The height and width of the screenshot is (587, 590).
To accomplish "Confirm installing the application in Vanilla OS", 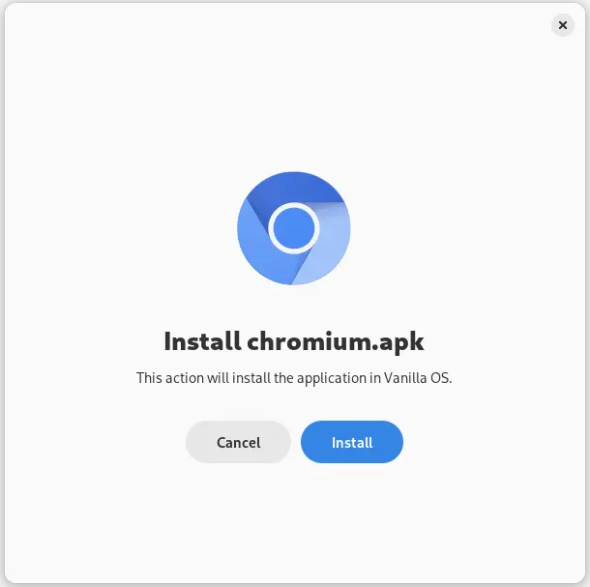I will (x=352, y=442).
